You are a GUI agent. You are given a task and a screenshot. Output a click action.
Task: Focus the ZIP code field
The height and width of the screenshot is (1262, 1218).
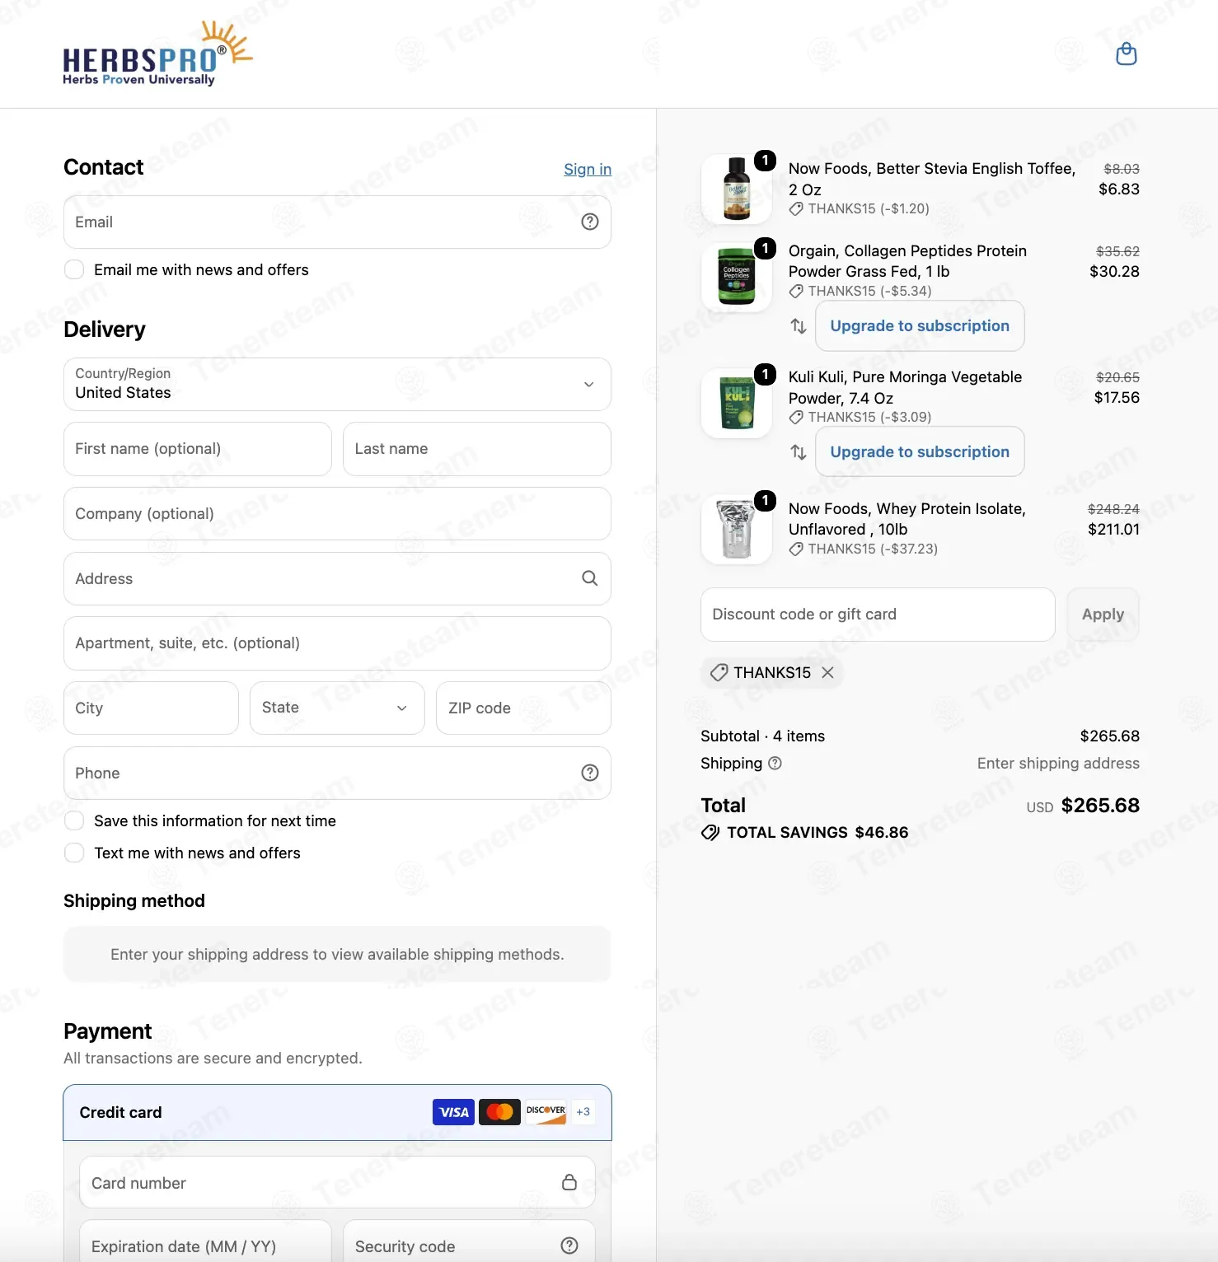(524, 708)
